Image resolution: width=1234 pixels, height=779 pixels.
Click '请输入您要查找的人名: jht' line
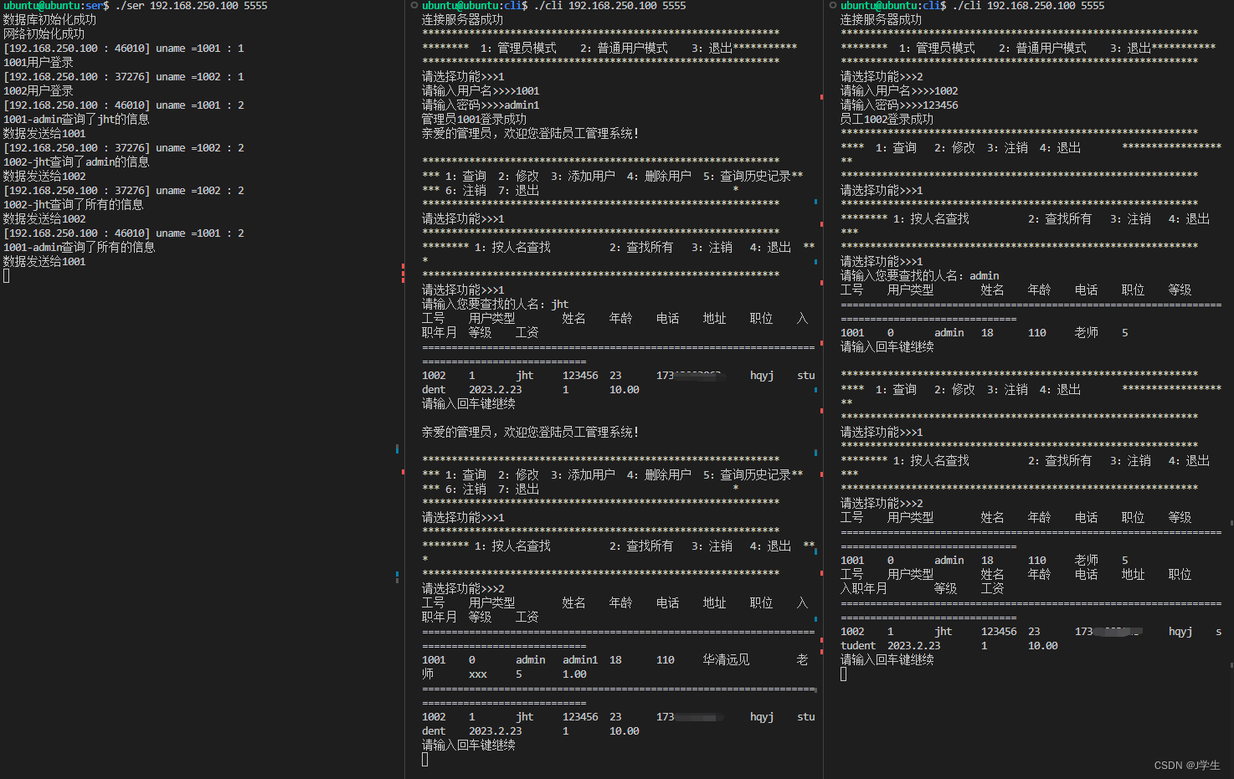pyautogui.click(x=495, y=305)
